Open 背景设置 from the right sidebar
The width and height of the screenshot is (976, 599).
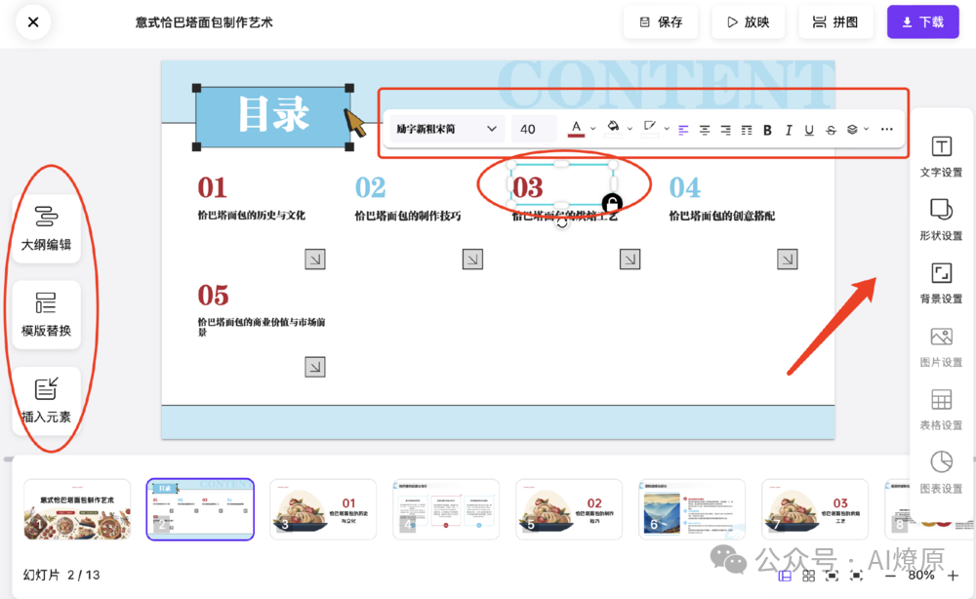pos(940,283)
